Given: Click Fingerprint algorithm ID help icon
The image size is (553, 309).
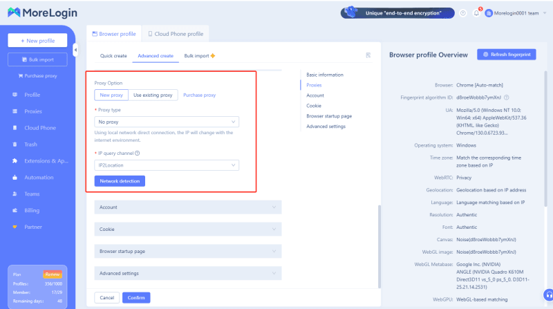Looking at the screenshot, I should point(507,97).
